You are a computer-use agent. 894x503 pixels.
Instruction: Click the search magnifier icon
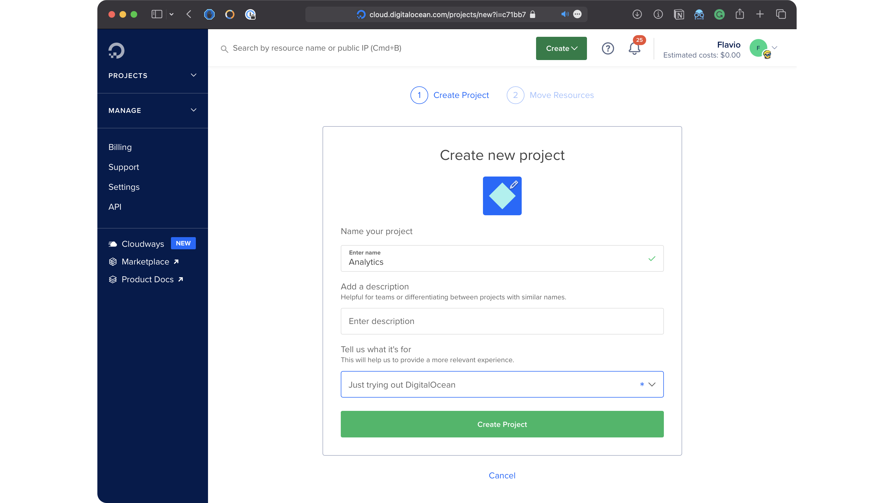pos(225,49)
